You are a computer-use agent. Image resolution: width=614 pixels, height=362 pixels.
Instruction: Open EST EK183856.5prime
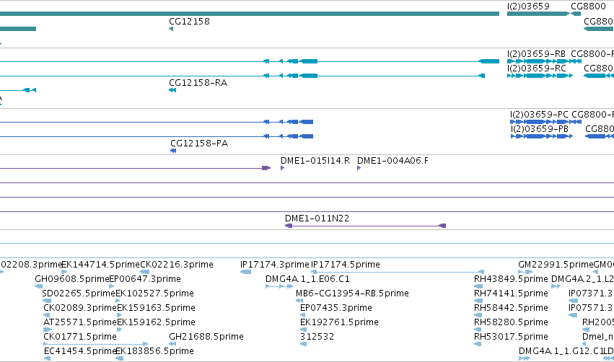(154, 351)
